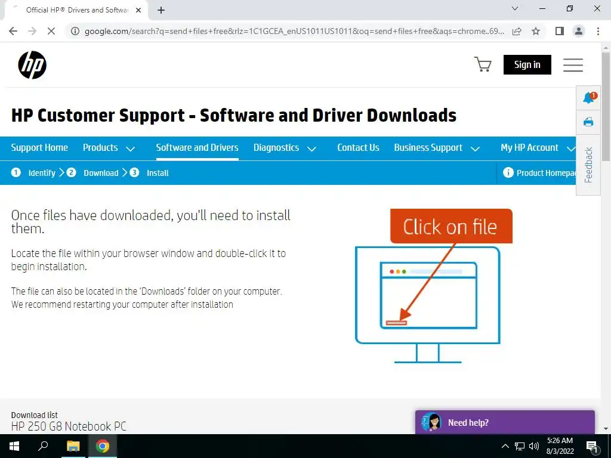
Task: Click the address bar URL
Action: coord(294,31)
